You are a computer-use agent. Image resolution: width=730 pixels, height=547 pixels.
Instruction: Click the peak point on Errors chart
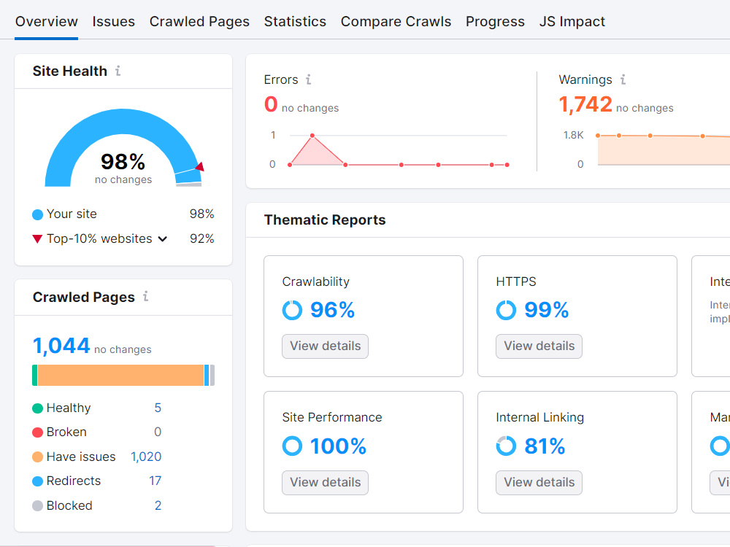coord(312,136)
